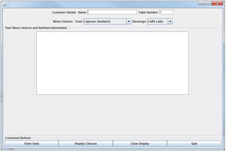Click the 'Name' label text
226x151 pixels.
[82, 12]
